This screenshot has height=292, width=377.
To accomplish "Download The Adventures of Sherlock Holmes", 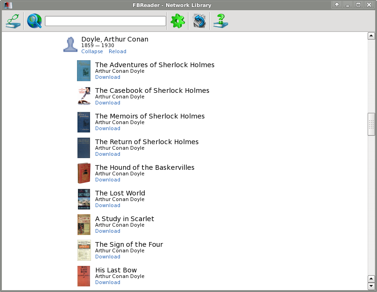I will point(108,77).
